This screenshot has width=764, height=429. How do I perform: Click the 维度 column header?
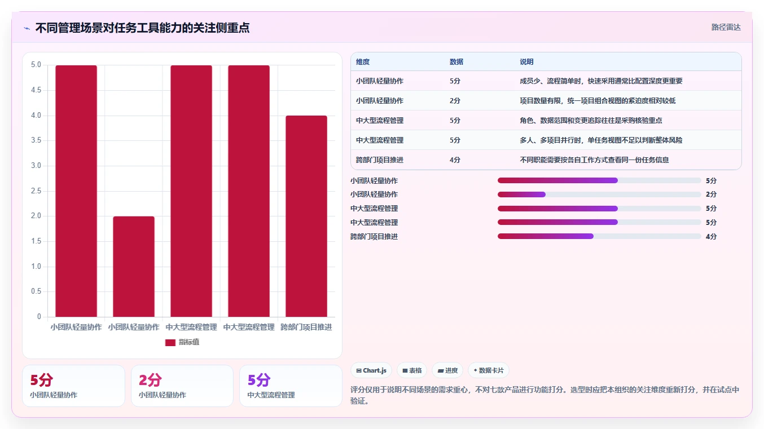click(x=363, y=62)
